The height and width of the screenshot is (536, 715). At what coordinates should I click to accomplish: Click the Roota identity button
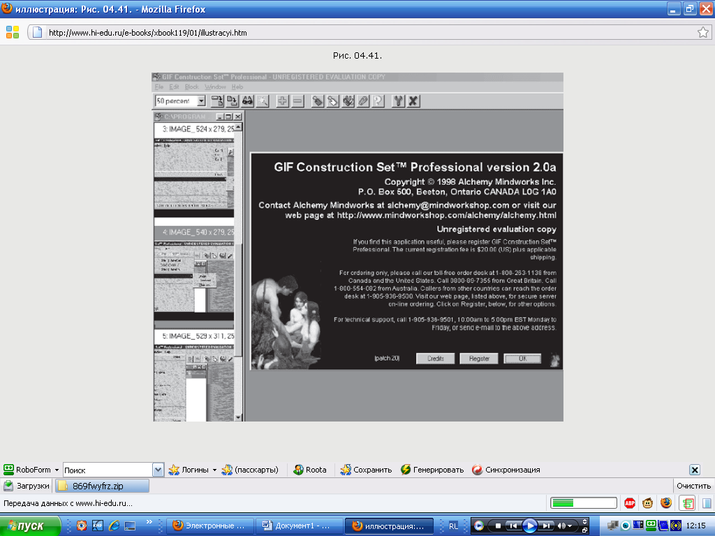[x=310, y=470]
